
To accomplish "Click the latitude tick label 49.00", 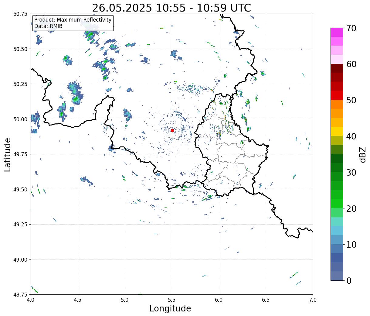I will 20,259.
